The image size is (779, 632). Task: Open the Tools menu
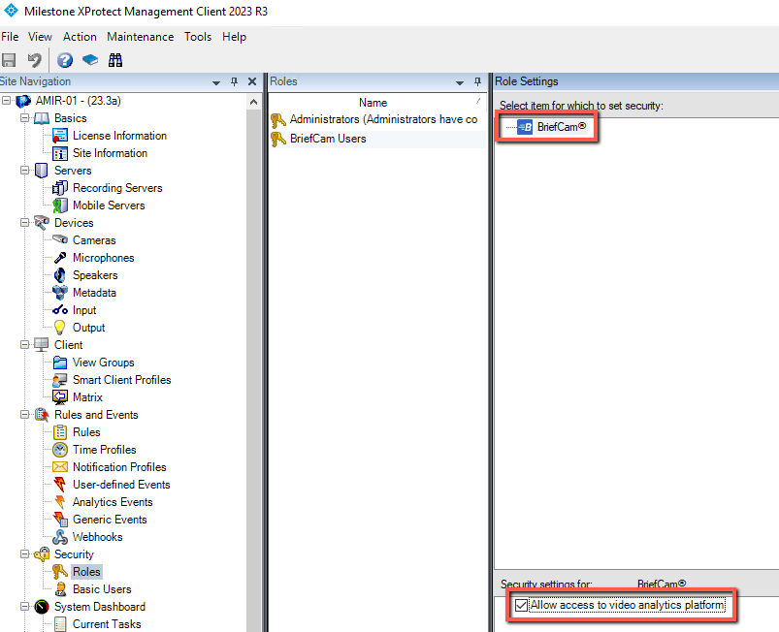pos(198,37)
